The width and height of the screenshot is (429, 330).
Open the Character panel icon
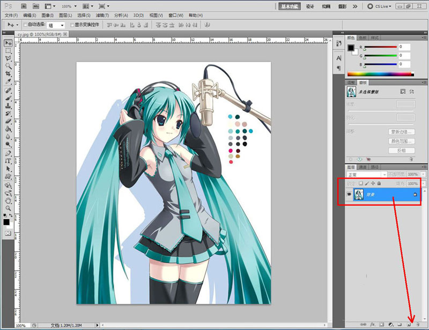339,58
